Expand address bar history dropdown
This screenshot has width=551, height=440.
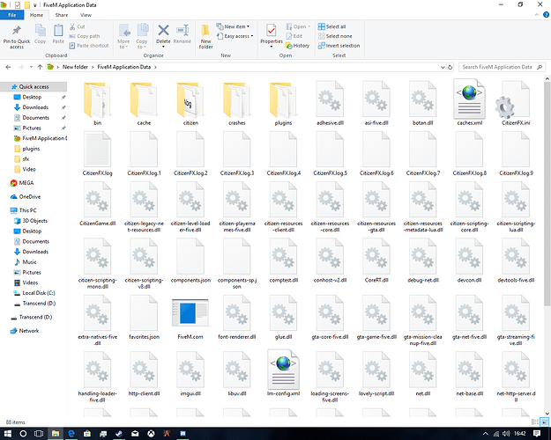(443, 67)
